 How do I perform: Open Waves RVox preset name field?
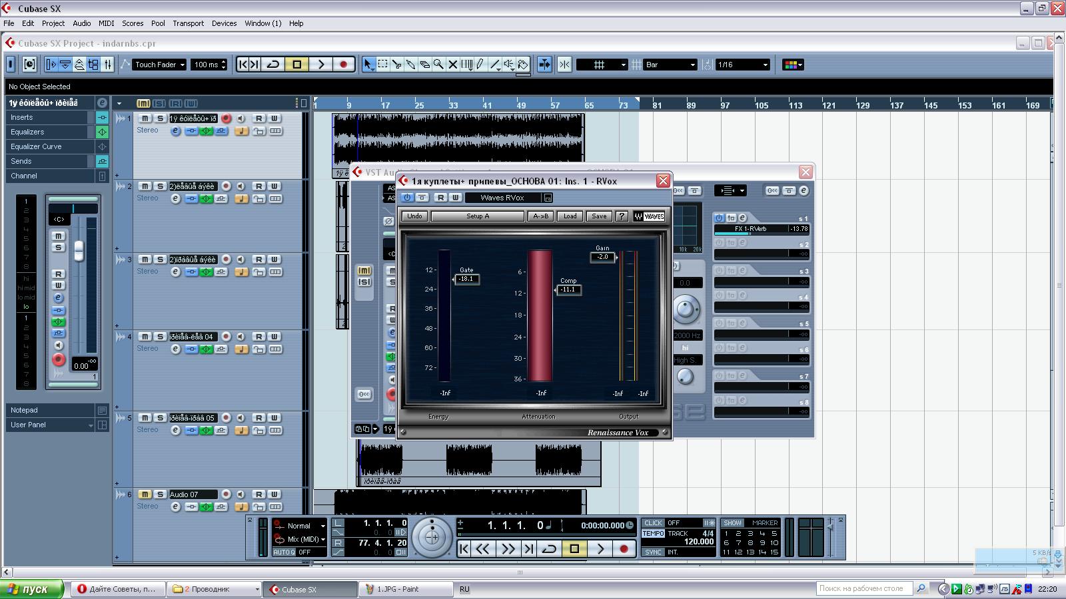pos(503,198)
